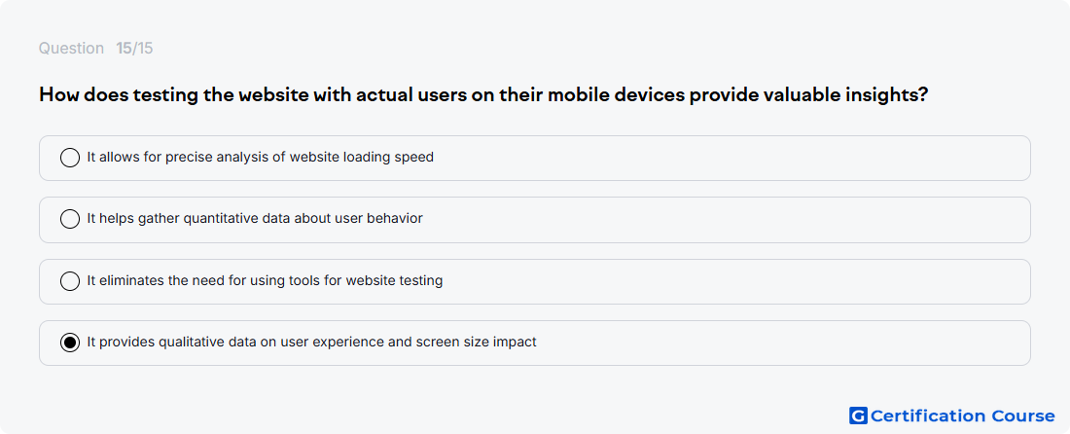Select the answer card mentioning website loading speed
The image size is (1070, 434).
[534, 158]
